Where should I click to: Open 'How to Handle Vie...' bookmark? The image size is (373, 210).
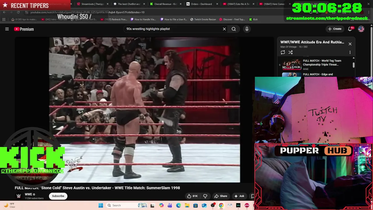143,20
